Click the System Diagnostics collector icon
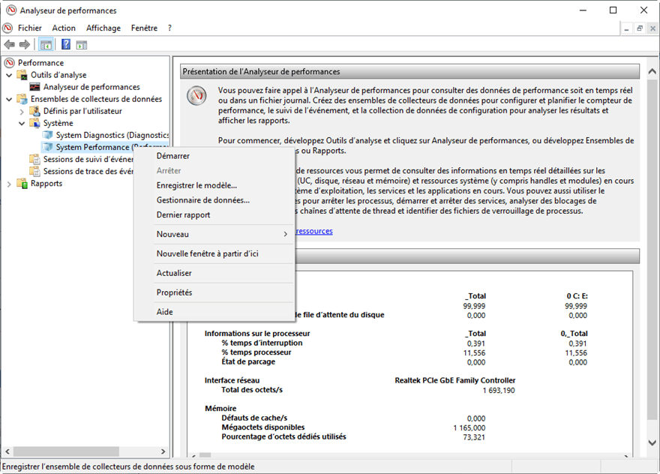This screenshot has height=474, width=660. (47, 135)
